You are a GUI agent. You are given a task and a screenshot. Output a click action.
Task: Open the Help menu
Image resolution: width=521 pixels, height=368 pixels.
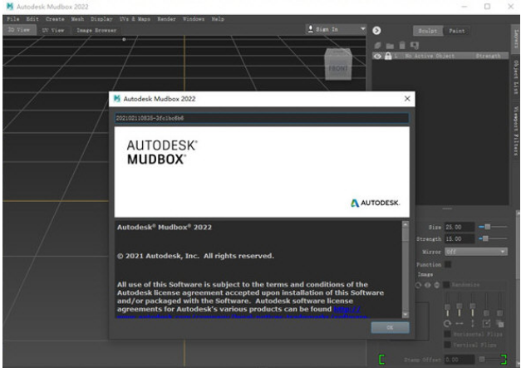[x=218, y=19]
